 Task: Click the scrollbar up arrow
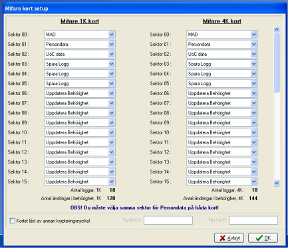tap(277, 29)
